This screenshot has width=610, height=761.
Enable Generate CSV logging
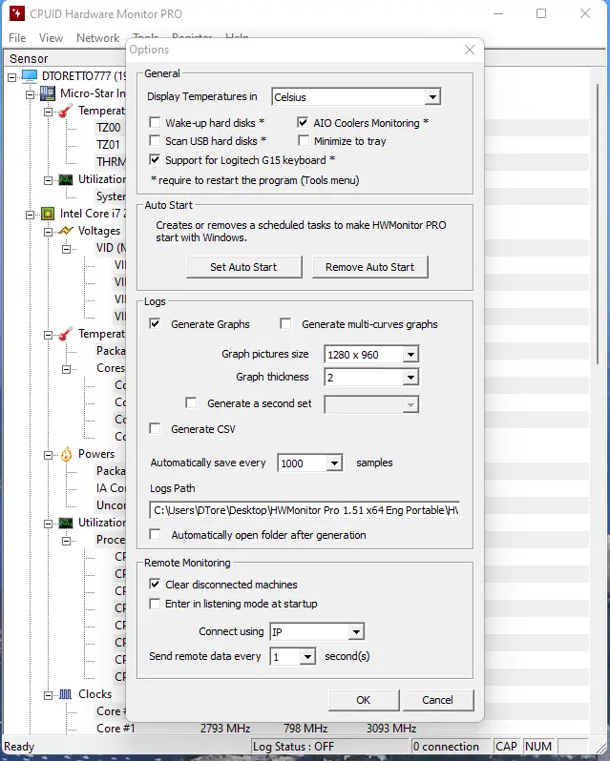click(155, 428)
